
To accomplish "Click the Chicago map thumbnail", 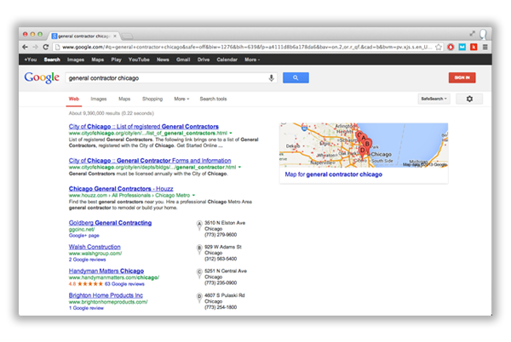I will pos(364,145).
